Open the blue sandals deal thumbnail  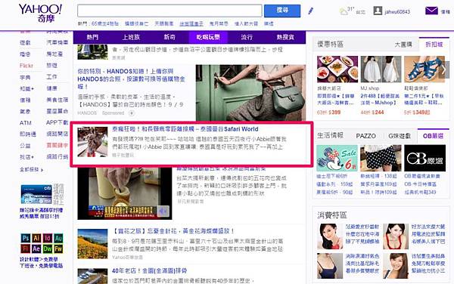tap(424, 69)
